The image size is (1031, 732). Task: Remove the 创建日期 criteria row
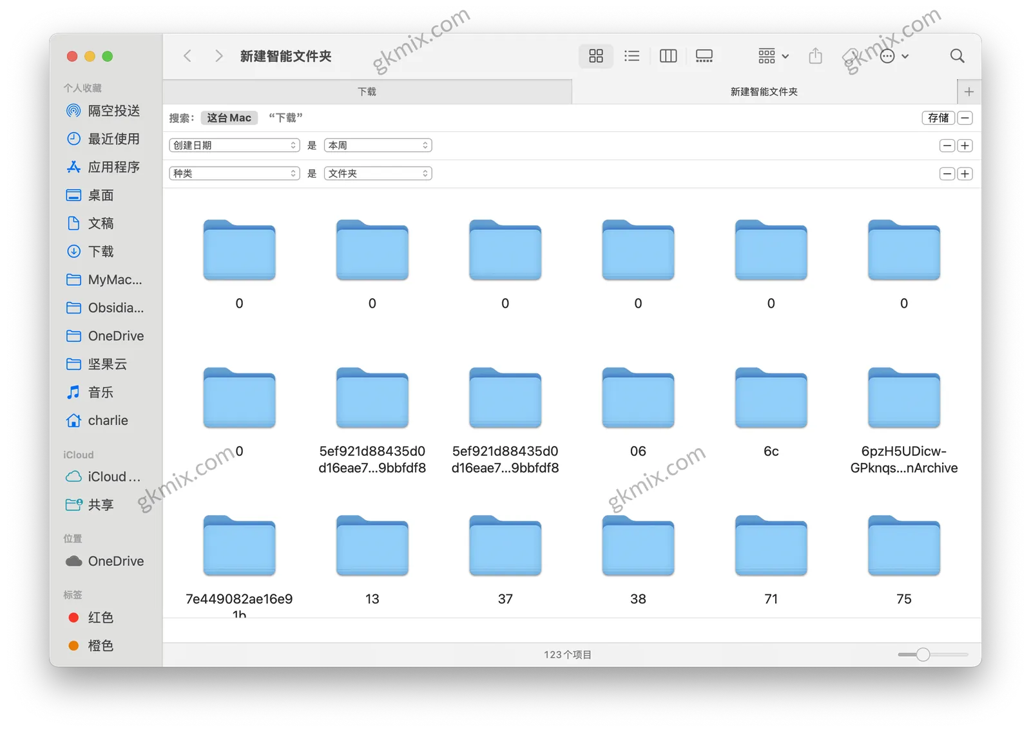(947, 145)
